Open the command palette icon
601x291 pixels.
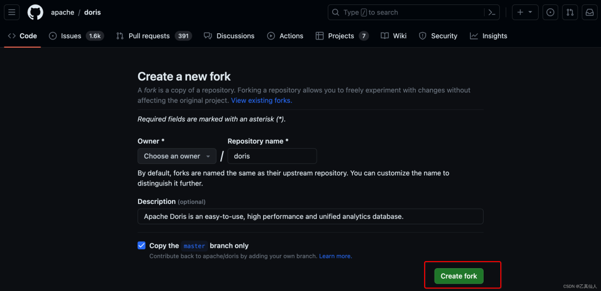tap(491, 12)
